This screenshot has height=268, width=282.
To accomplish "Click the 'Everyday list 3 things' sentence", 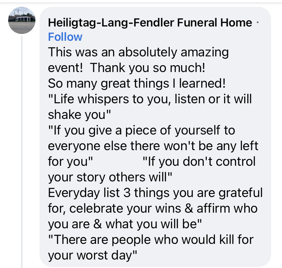I will pos(155,193).
